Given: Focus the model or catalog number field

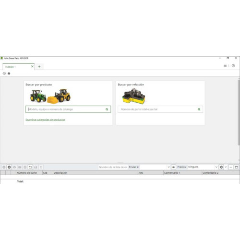Looking at the screenshot, I should 68,109.
